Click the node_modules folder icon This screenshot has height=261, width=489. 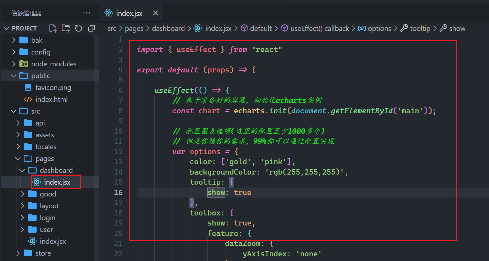(x=24, y=64)
